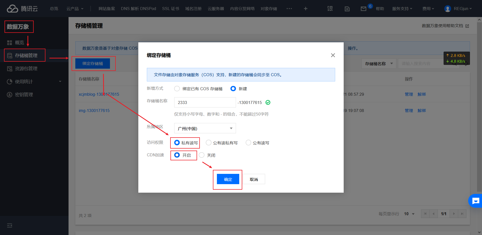Open the 存储桶名称 filter dropdown

click(x=379, y=64)
